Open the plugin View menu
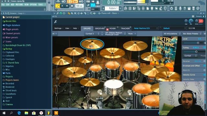Screen dimensions: 207x116 68,28
